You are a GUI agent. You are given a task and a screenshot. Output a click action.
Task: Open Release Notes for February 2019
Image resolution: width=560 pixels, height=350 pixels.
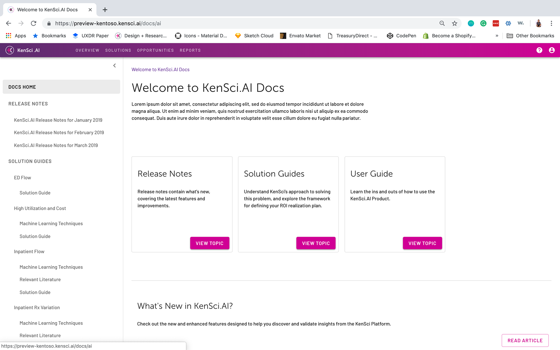[59, 132]
